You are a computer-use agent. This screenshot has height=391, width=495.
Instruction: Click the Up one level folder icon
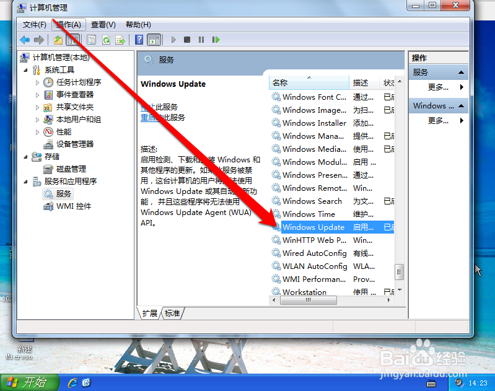58,40
